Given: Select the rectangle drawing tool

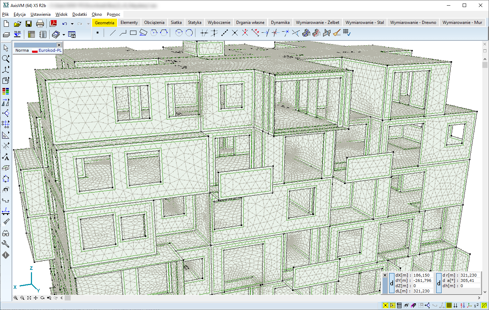Looking at the screenshot, I should 133,33.
